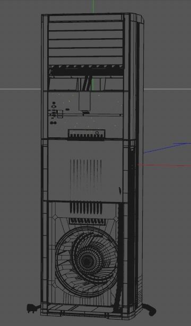Select the right caster foot at the unit base

coord(150,310)
